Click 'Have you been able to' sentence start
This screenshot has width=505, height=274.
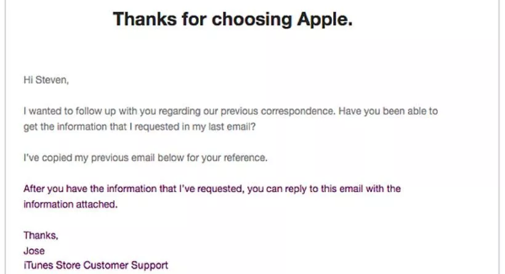388,111
